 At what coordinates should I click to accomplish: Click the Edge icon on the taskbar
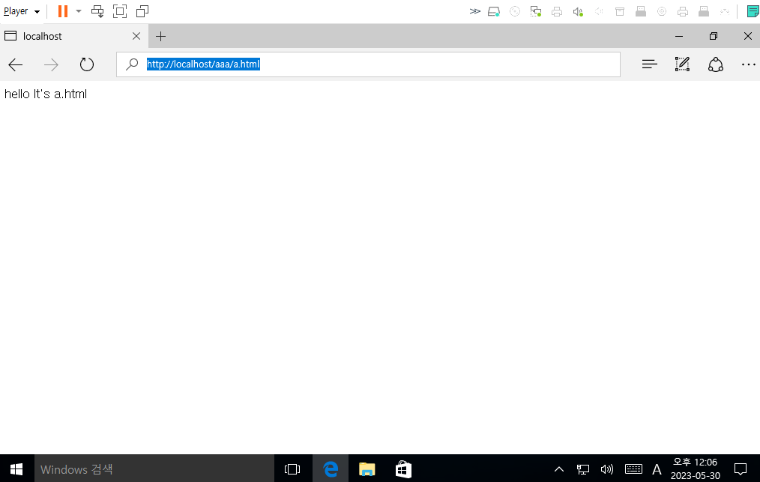(x=331, y=469)
